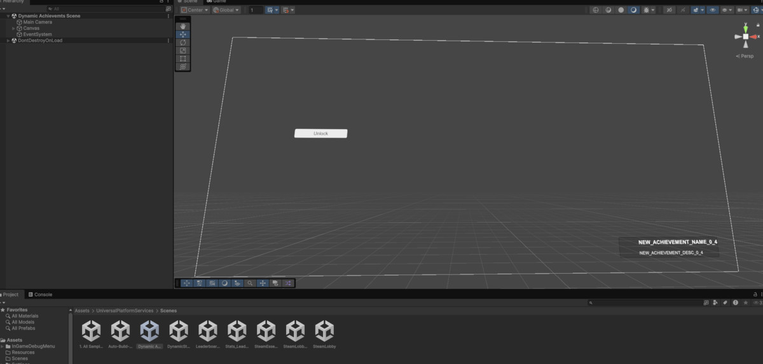Expand the Canvas object in Hierarchy
The width and height of the screenshot is (763, 364).
coord(13,28)
